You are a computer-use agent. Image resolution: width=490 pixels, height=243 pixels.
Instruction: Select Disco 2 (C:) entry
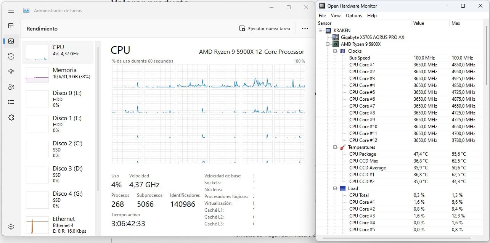click(58, 150)
